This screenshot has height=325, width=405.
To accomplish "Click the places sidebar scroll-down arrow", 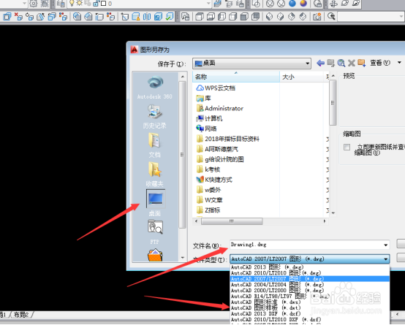I will click(183, 258).
